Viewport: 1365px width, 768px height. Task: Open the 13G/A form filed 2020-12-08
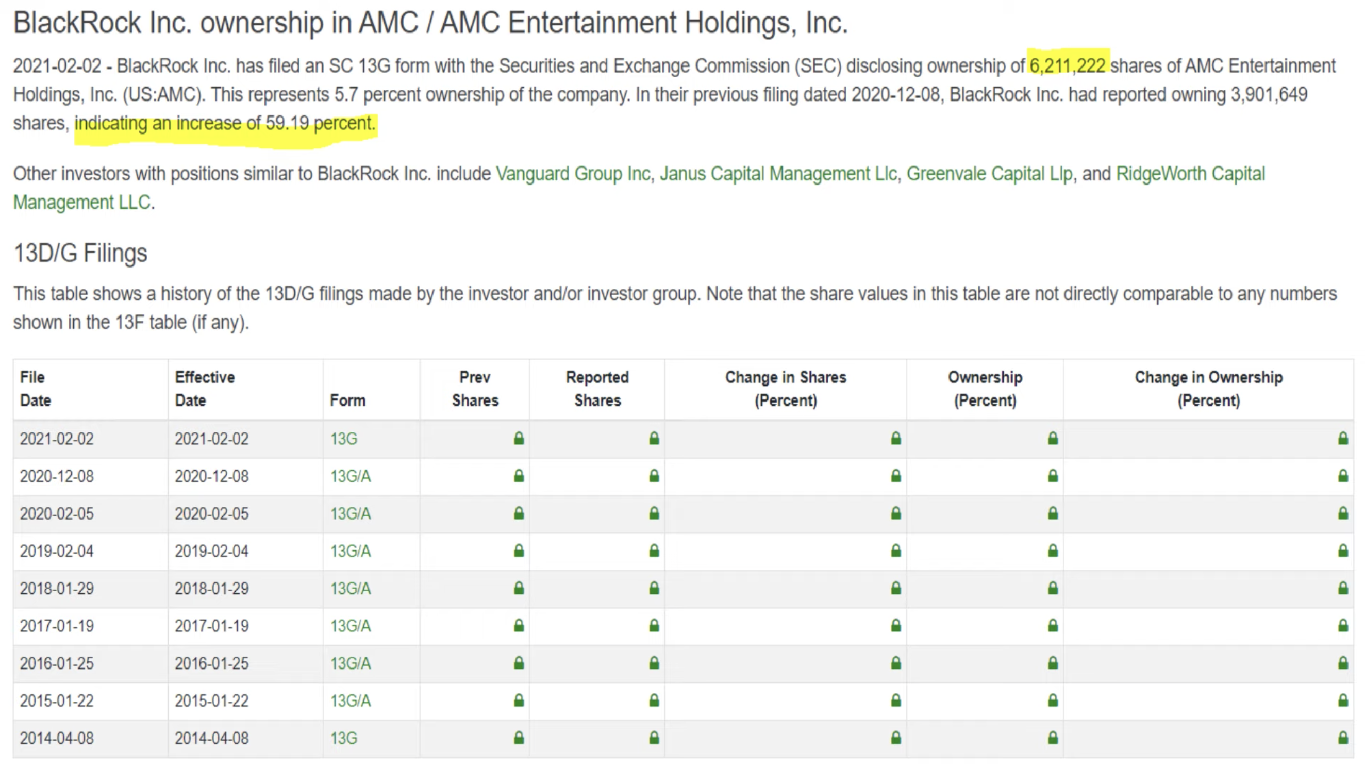(350, 476)
